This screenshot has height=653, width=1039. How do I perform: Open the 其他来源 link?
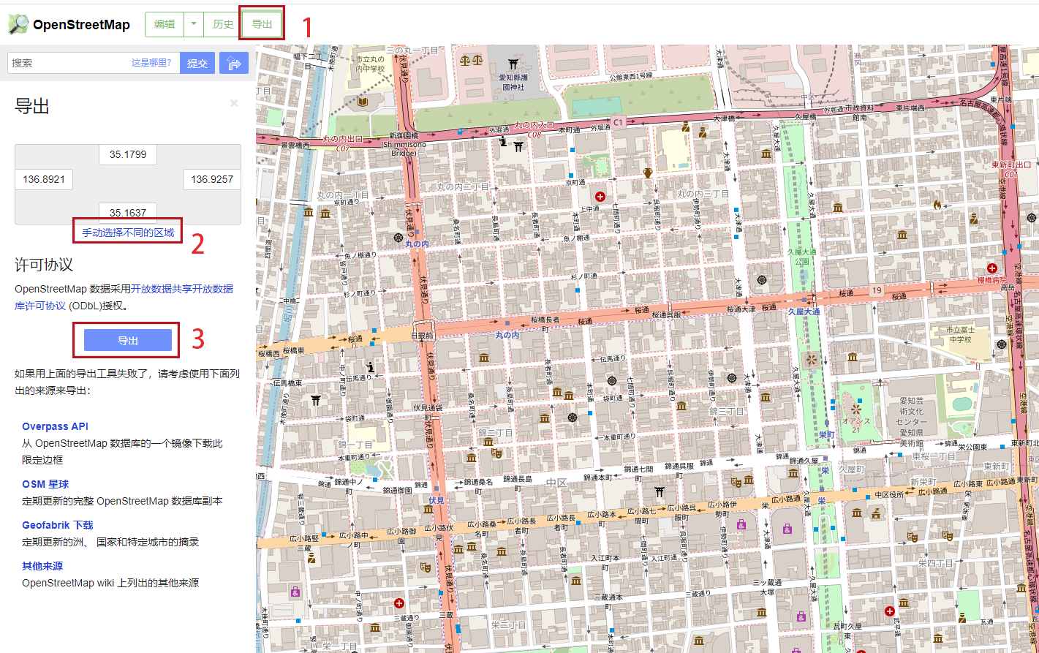pyautogui.click(x=42, y=566)
